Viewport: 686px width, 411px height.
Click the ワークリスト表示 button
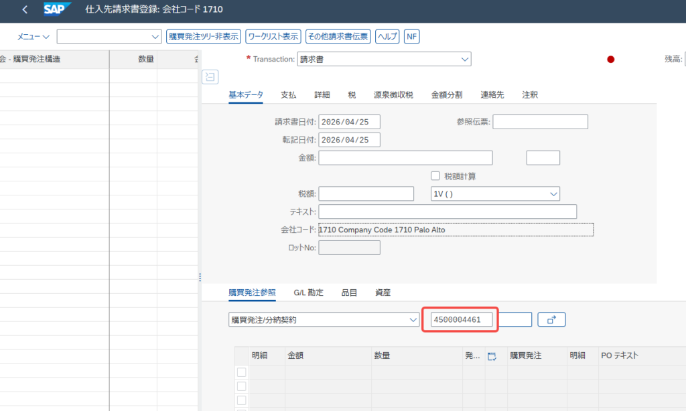pos(272,36)
